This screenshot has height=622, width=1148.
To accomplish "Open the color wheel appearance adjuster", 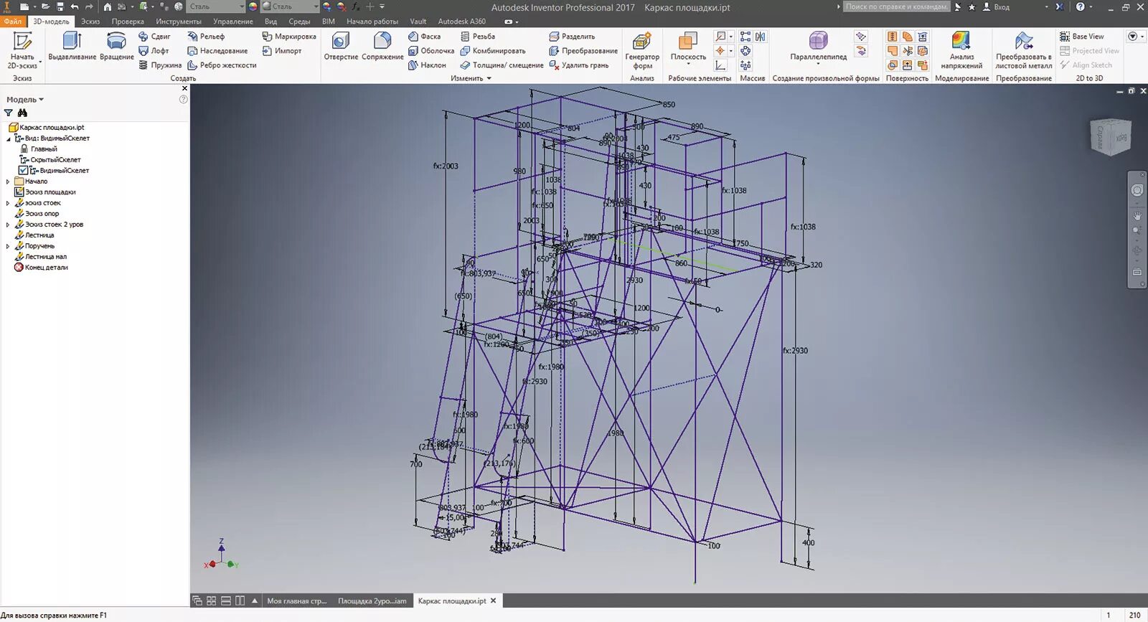I will (x=253, y=6).
